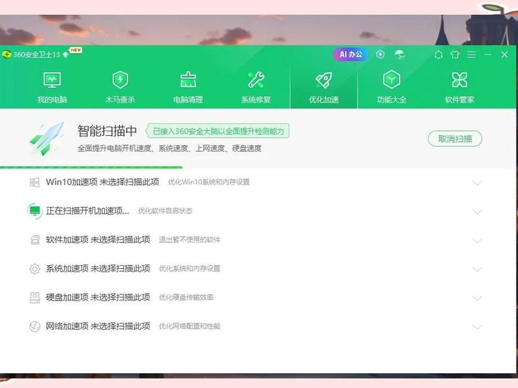Expand the 正在扫描开机加速项 row chevron
This screenshot has width=518, height=388.
477,211
